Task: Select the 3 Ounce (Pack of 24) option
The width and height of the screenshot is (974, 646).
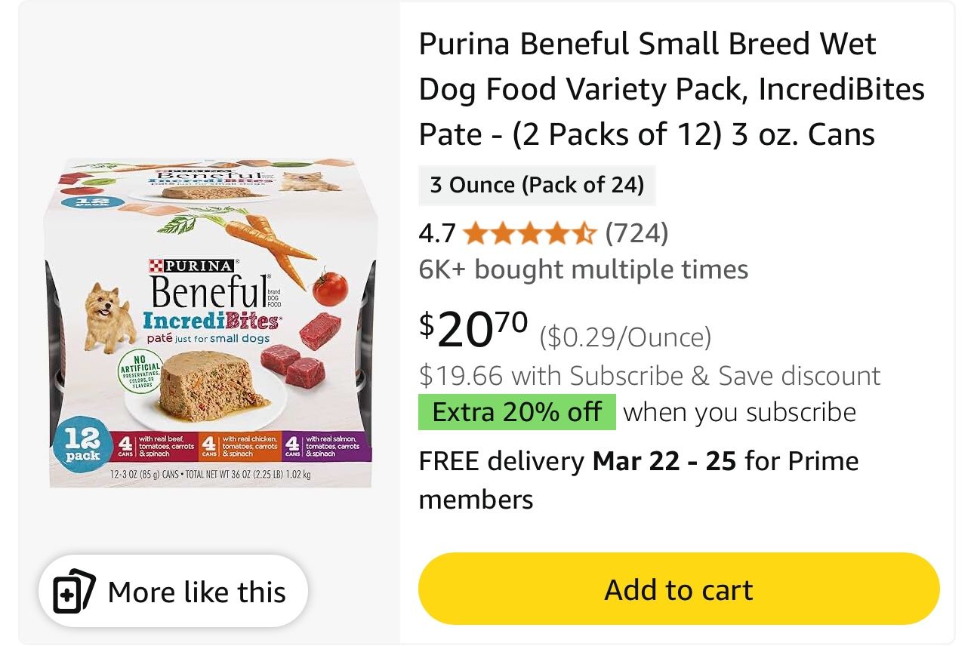Action: (x=537, y=185)
